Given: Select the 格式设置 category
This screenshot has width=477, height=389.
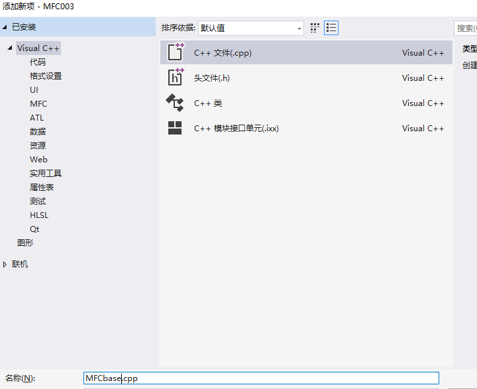Looking at the screenshot, I should pyautogui.click(x=46, y=76).
